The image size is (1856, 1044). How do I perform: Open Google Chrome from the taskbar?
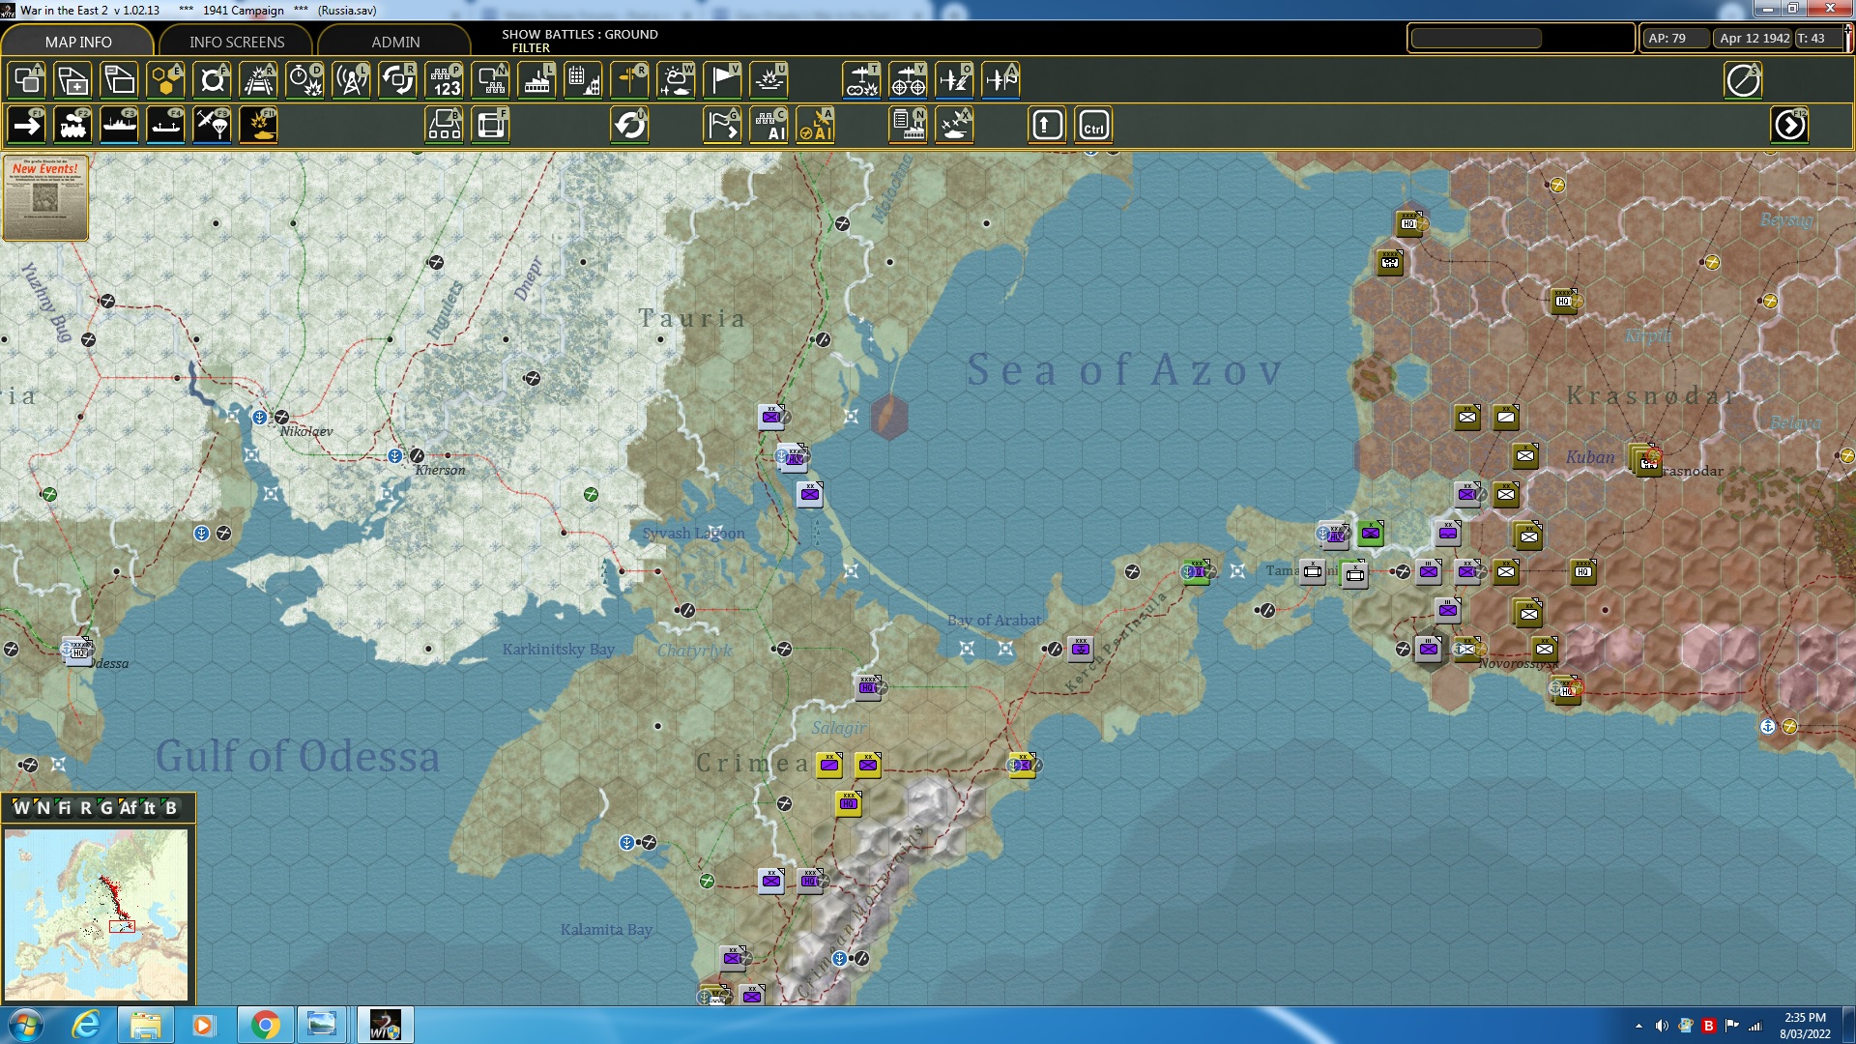point(265,1025)
